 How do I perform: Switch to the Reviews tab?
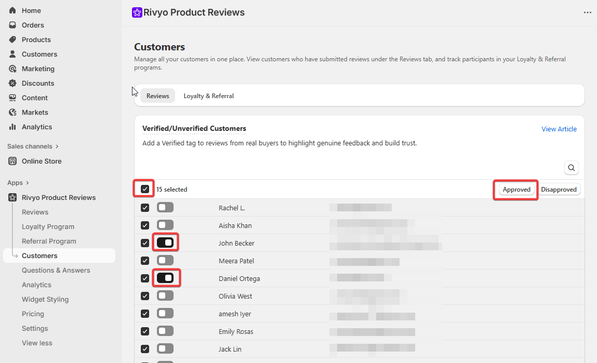(157, 96)
